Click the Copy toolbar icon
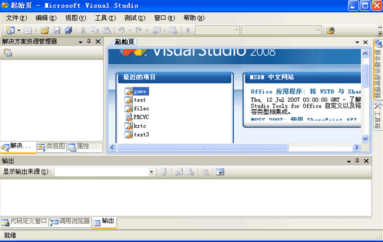 95,31
